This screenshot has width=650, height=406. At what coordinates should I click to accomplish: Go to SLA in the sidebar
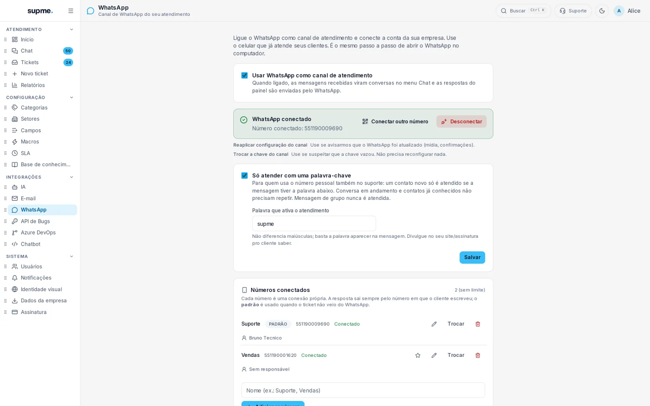pyautogui.click(x=42, y=153)
